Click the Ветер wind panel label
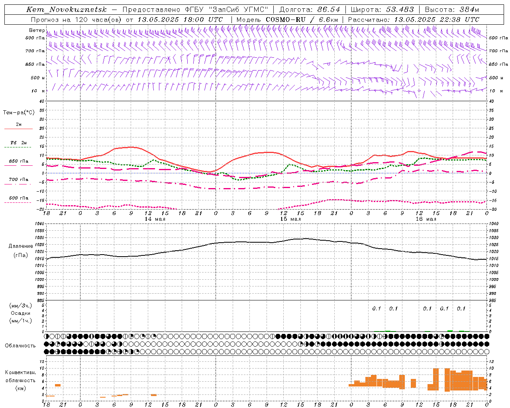The width and height of the screenshot is (510, 408). pos(37,30)
